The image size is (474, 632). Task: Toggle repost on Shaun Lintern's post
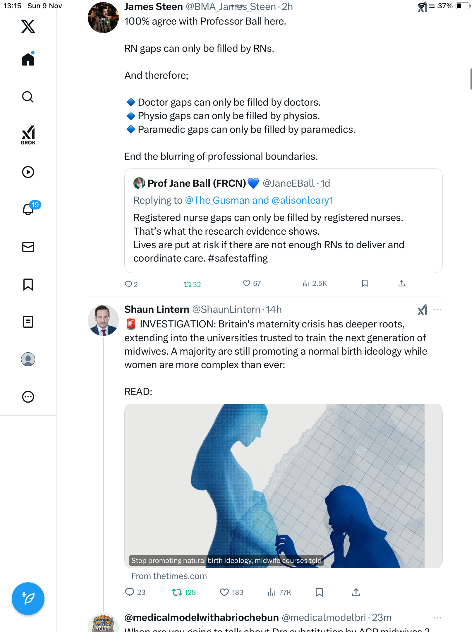(x=177, y=592)
